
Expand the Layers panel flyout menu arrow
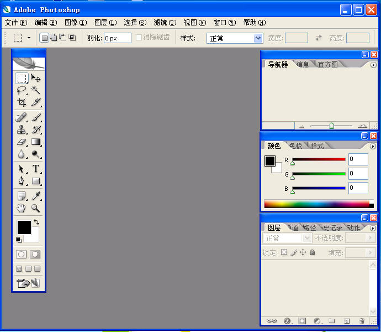373,228
